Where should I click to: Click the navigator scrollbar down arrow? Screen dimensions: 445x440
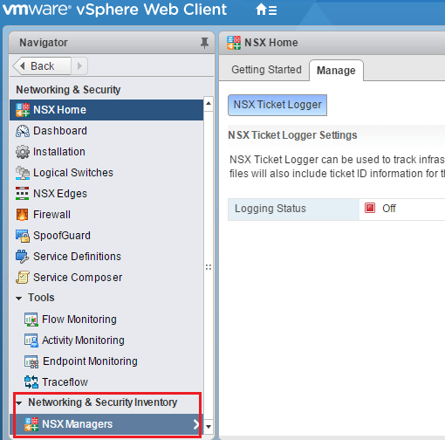point(209,427)
